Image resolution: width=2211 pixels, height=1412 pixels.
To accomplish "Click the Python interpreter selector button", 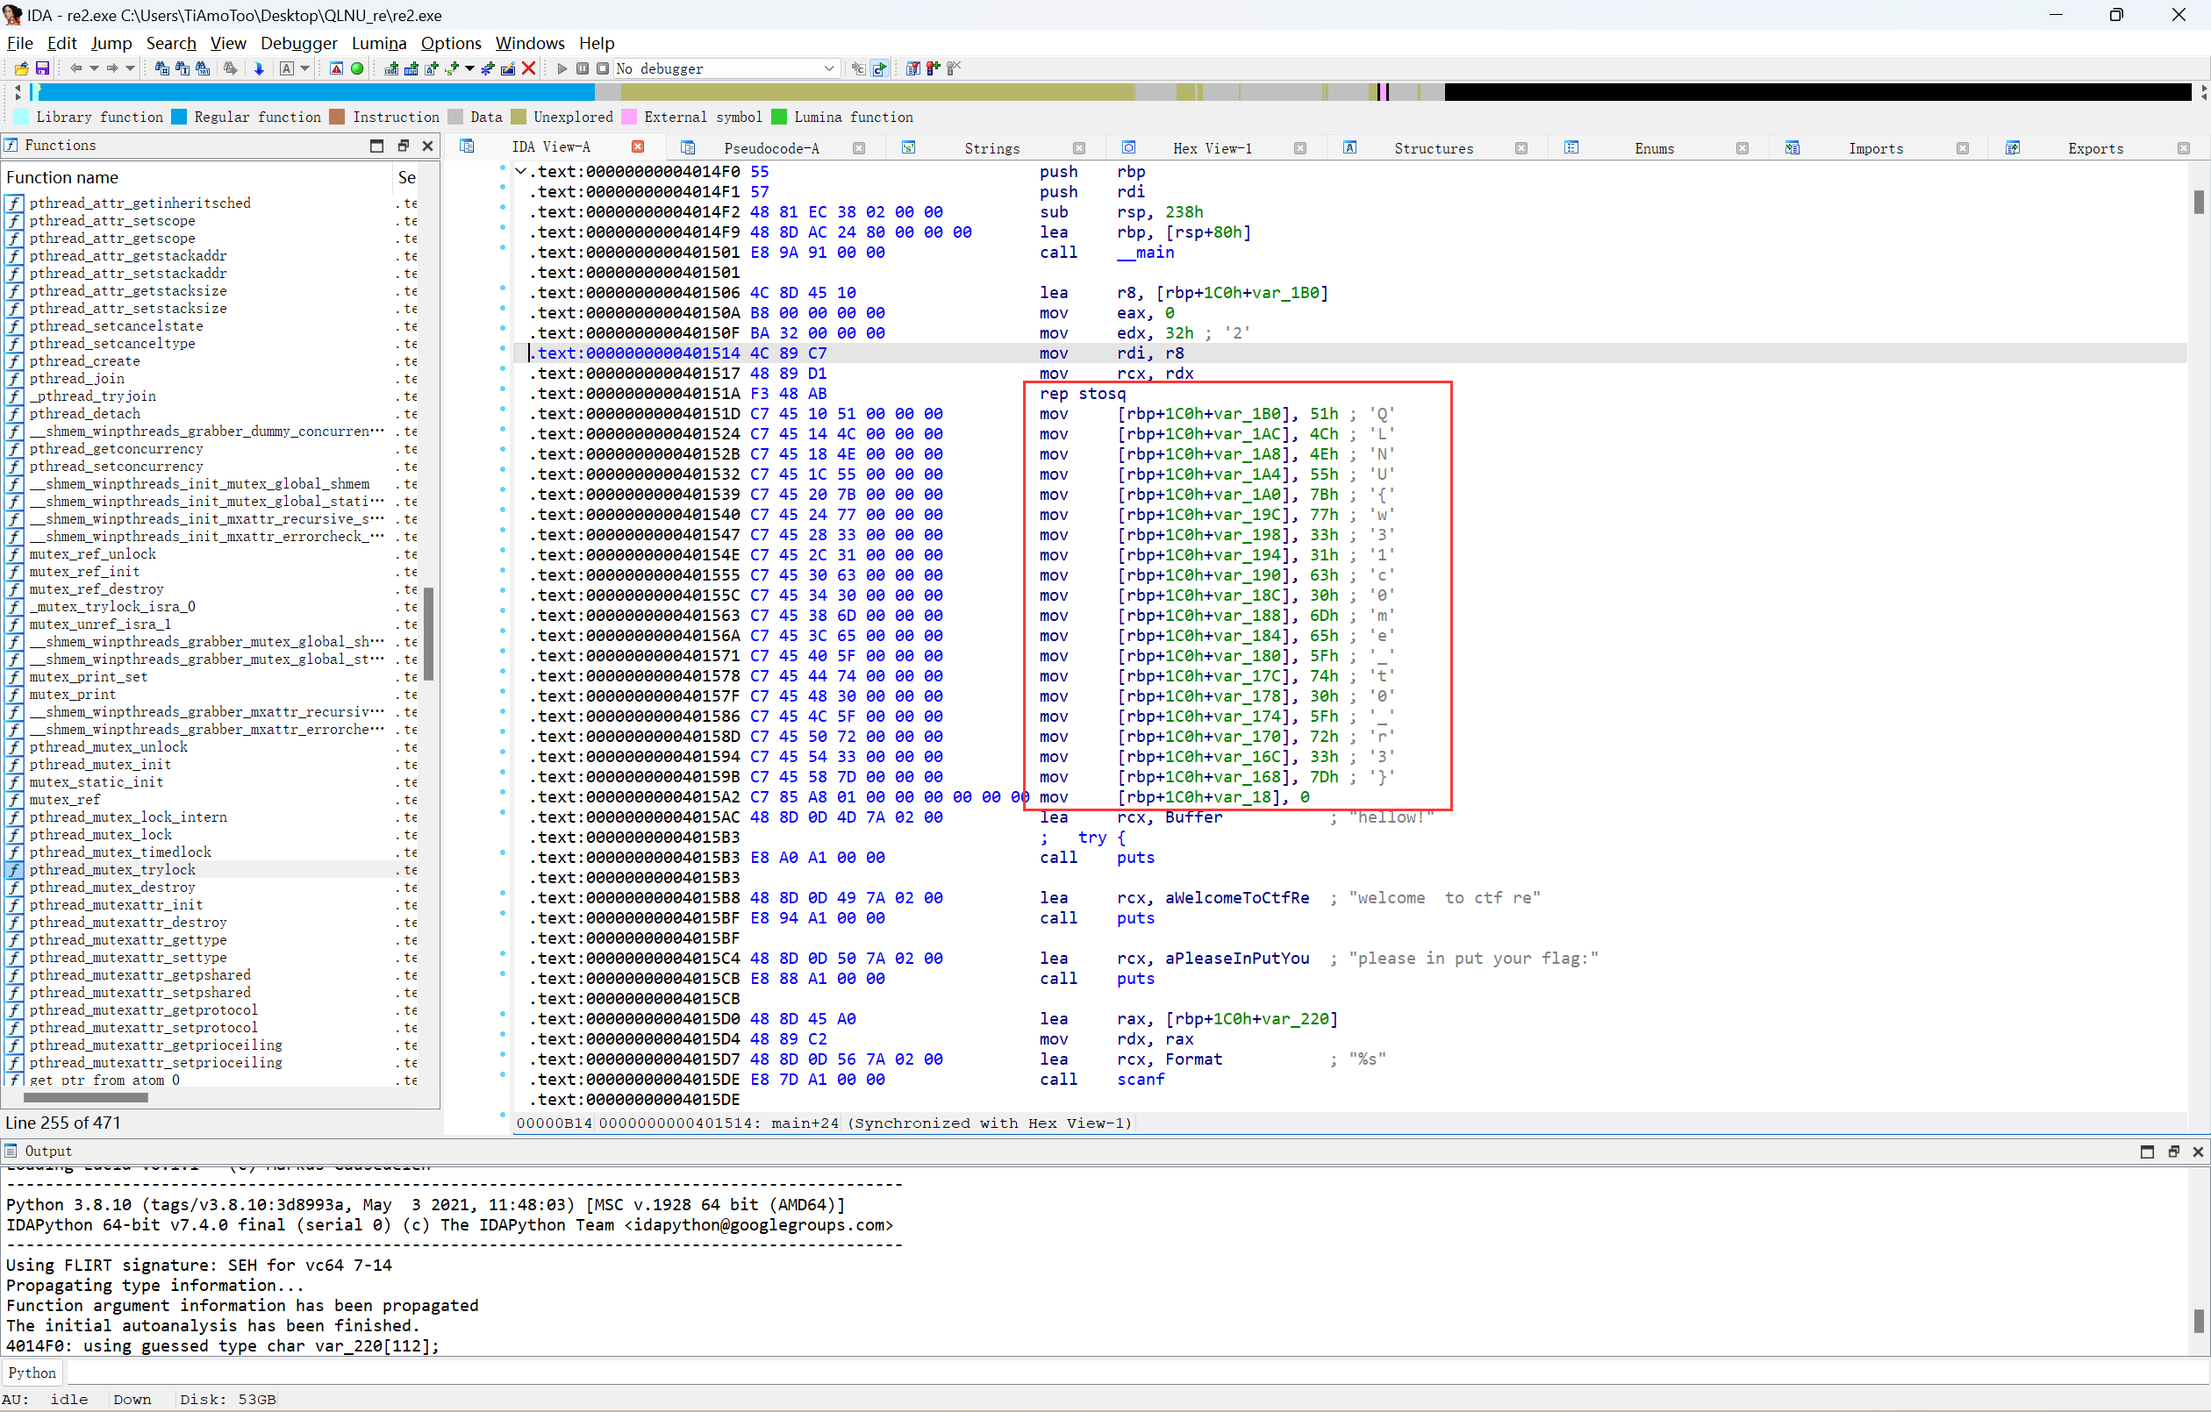I will 32,1373.
